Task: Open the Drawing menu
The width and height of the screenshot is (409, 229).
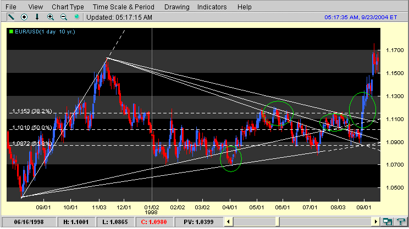Action: click(x=177, y=7)
